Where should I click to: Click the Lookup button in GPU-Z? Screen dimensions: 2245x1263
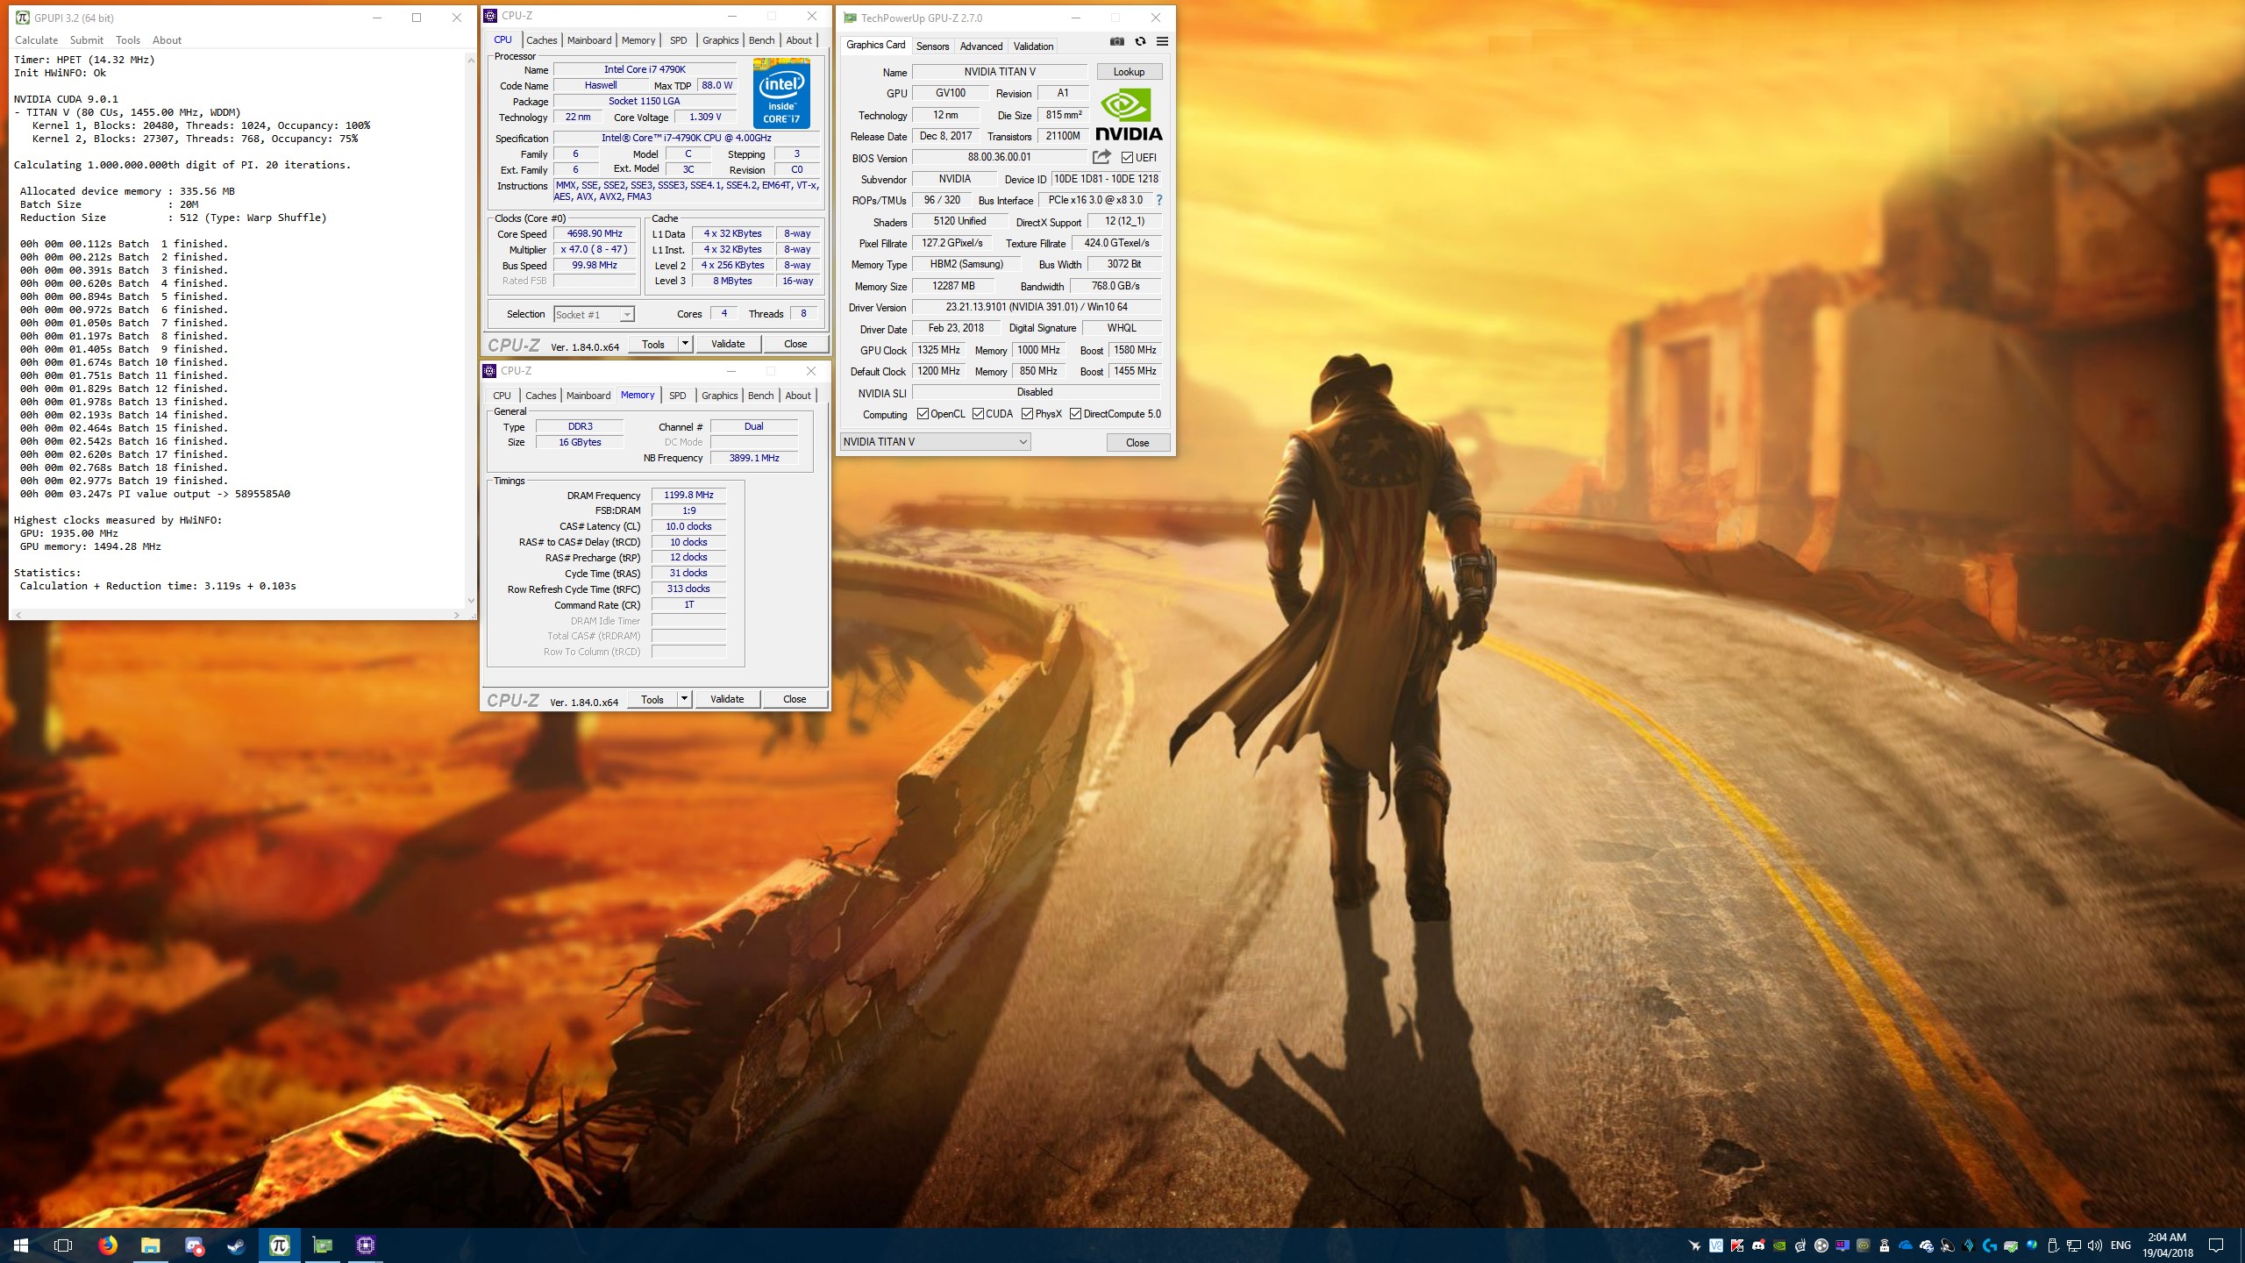(1129, 72)
